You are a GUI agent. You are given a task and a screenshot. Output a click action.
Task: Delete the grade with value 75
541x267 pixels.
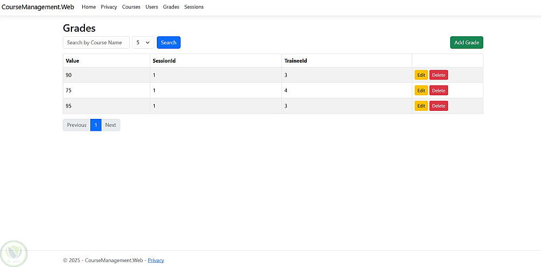pyautogui.click(x=439, y=90)
